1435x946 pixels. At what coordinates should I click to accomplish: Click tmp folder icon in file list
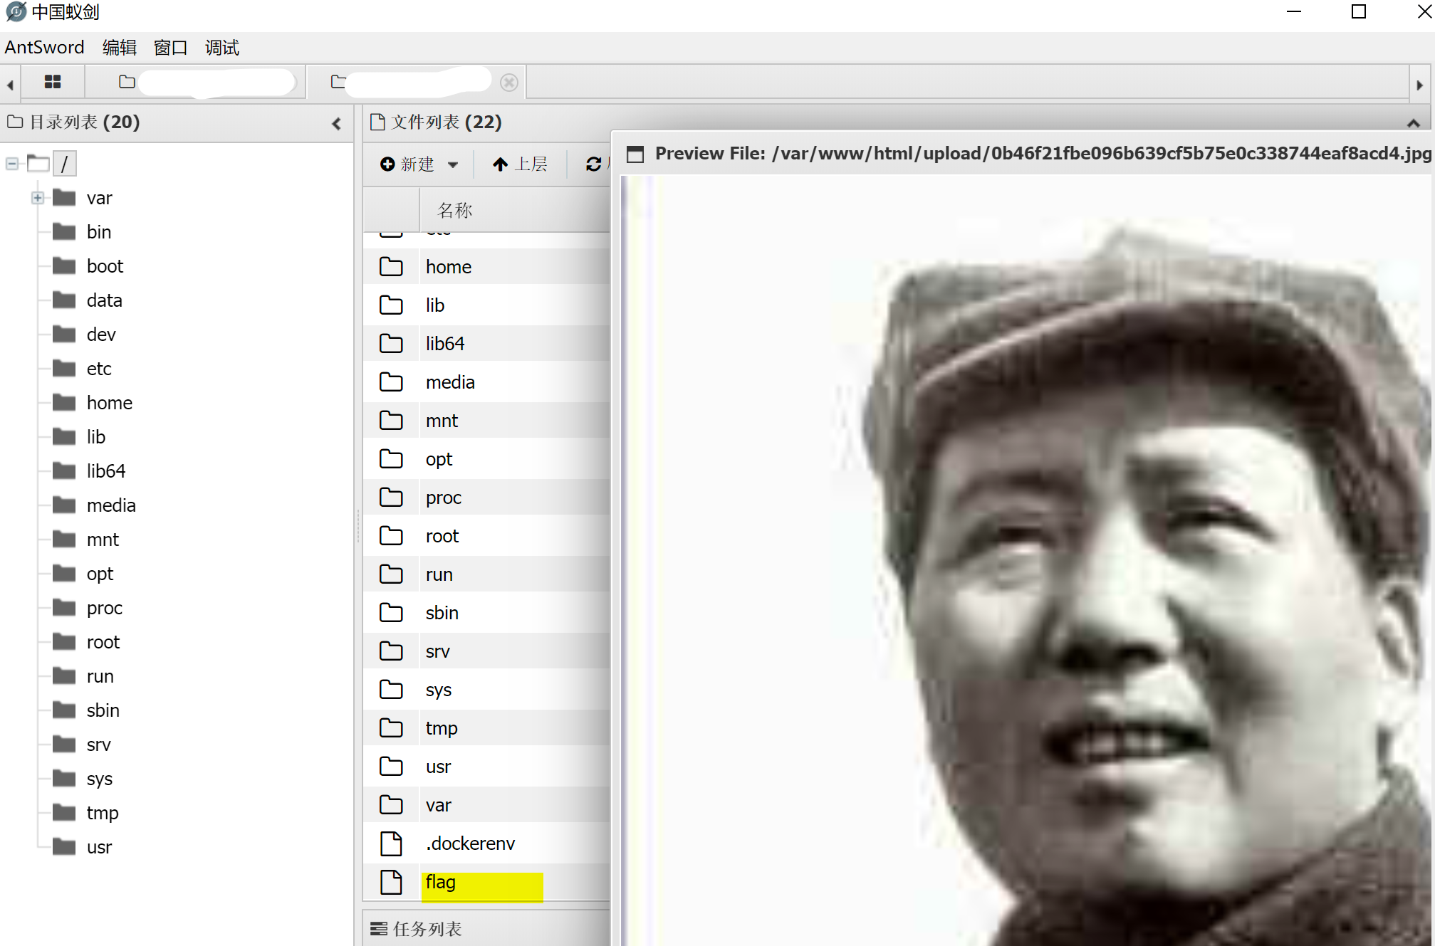coord(391,728)
